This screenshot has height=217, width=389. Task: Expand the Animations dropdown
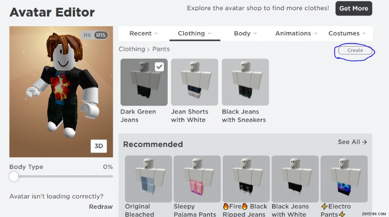296,33
